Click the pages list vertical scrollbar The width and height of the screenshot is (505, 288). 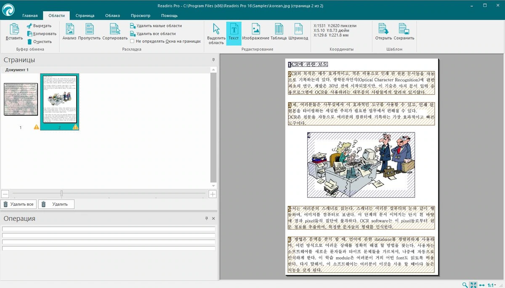pos(214,128)
